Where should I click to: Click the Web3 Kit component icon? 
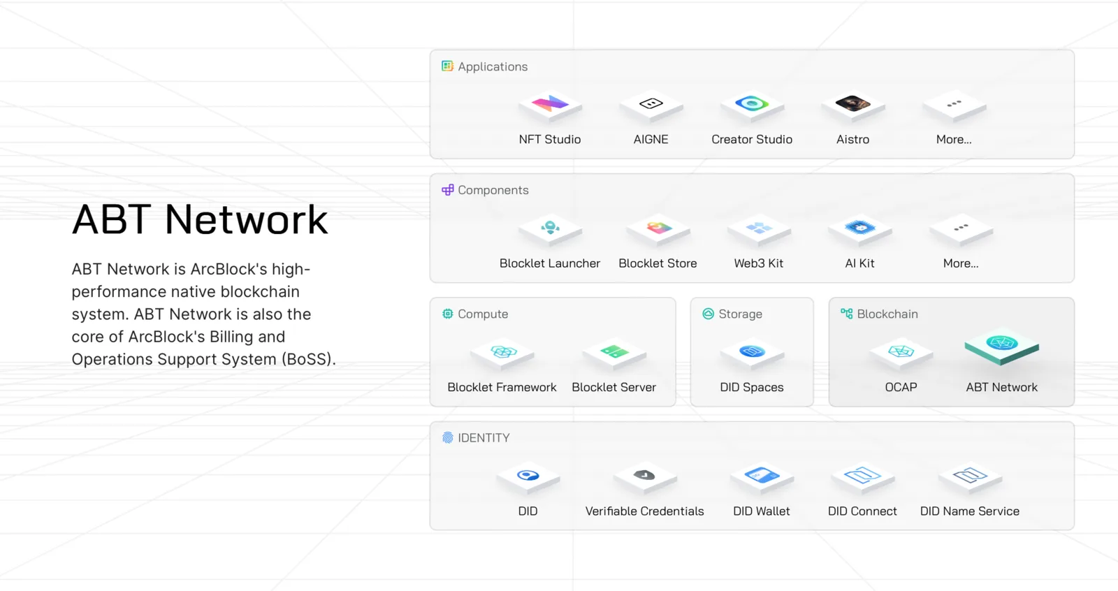pos(759,230)
